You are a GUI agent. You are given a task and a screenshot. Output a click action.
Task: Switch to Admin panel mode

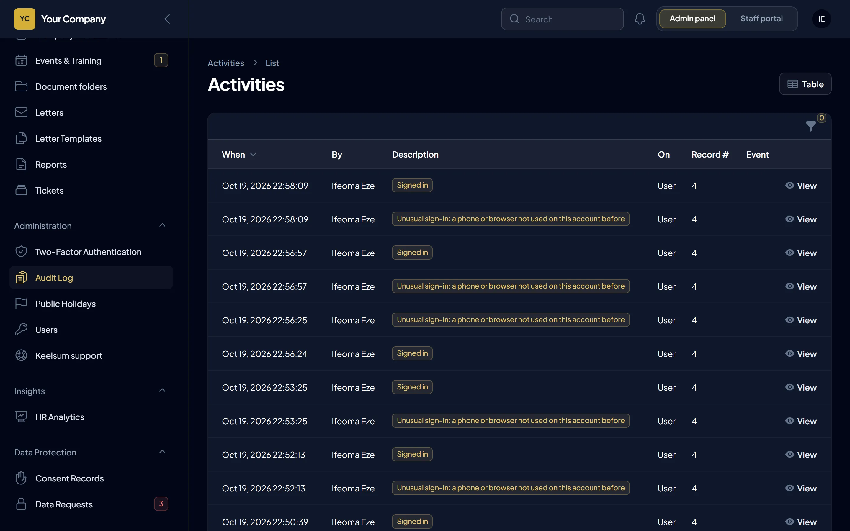(x=692, y=19)
